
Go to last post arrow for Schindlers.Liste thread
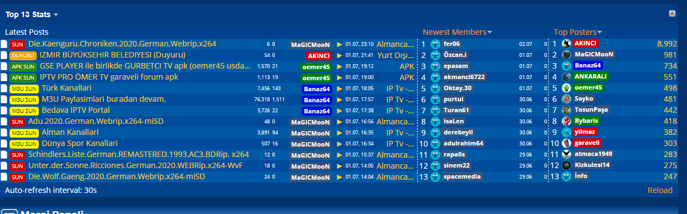(339, 155)
